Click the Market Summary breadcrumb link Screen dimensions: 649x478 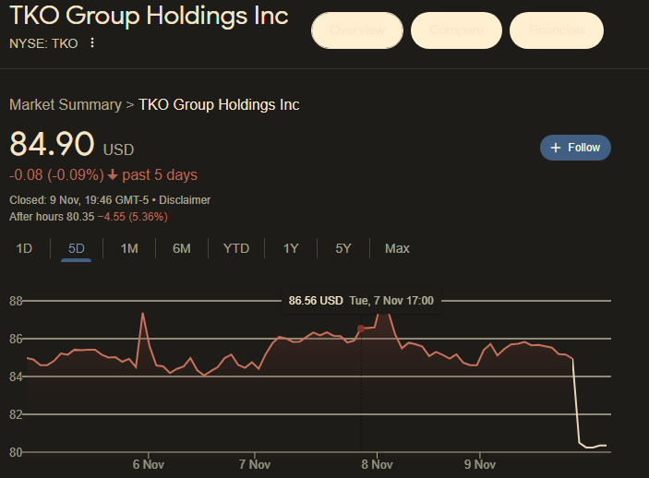pos(65,104)
